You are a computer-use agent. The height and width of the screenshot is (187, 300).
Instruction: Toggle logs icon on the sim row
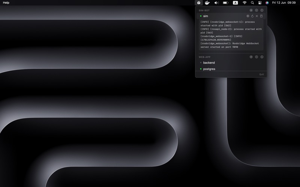(x=261, y=16)
